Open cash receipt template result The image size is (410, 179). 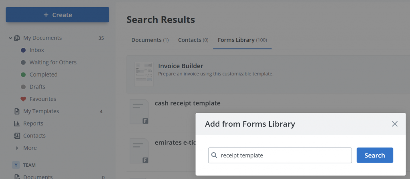187,103
